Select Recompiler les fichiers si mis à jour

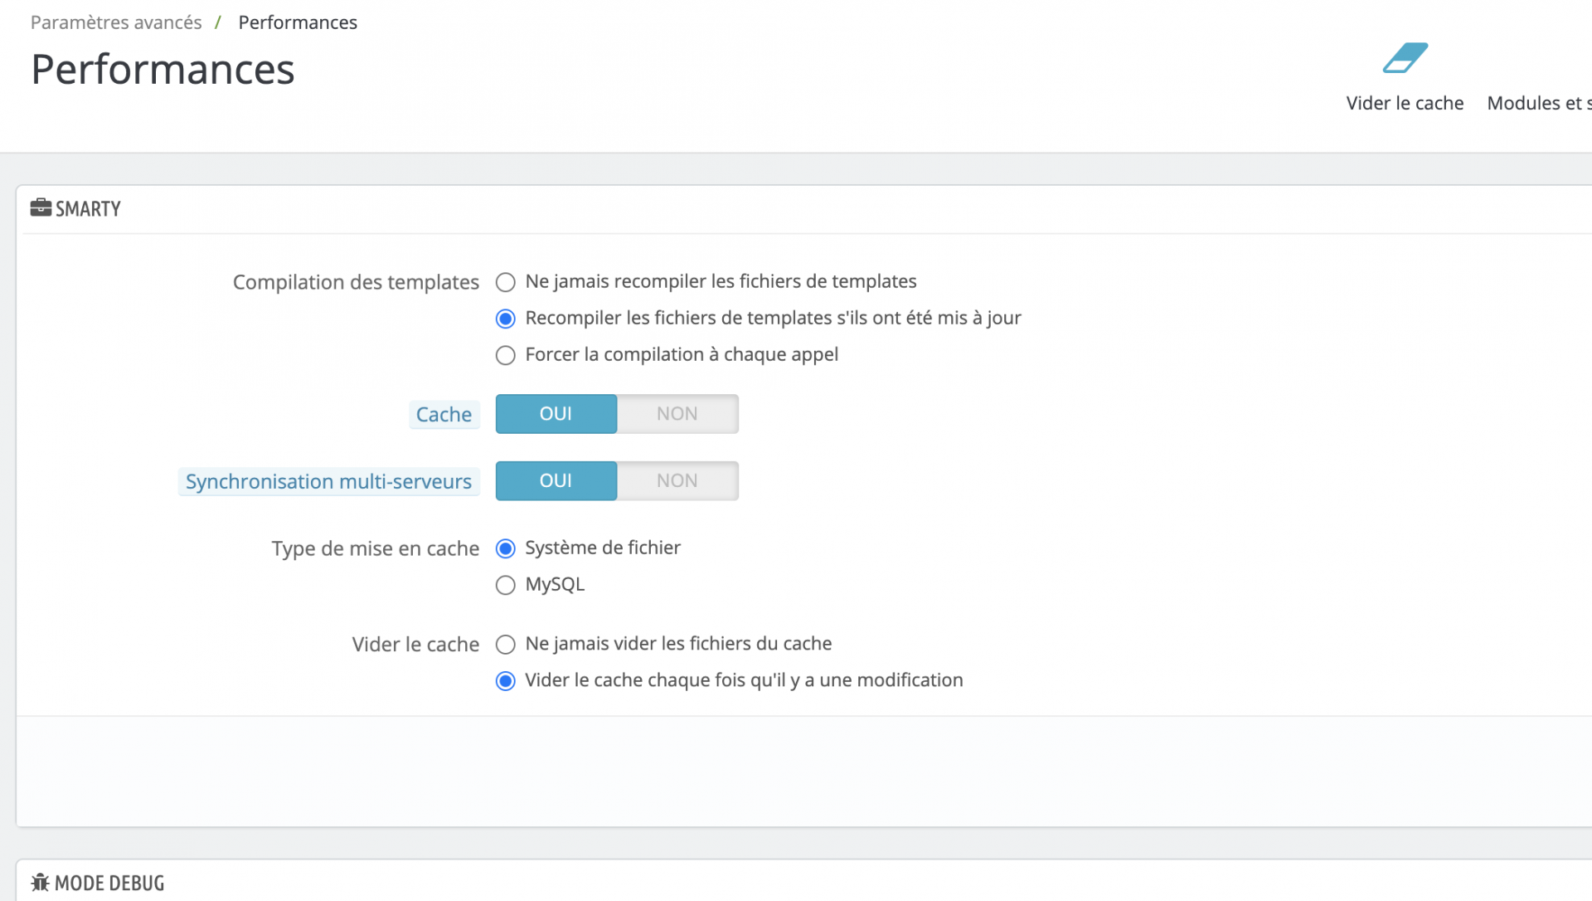coord(505,319)
